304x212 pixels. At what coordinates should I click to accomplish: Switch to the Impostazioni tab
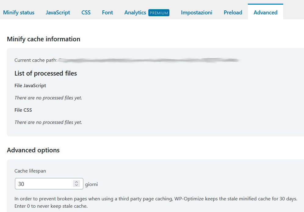pyautogui.click(x=197, y=13)
